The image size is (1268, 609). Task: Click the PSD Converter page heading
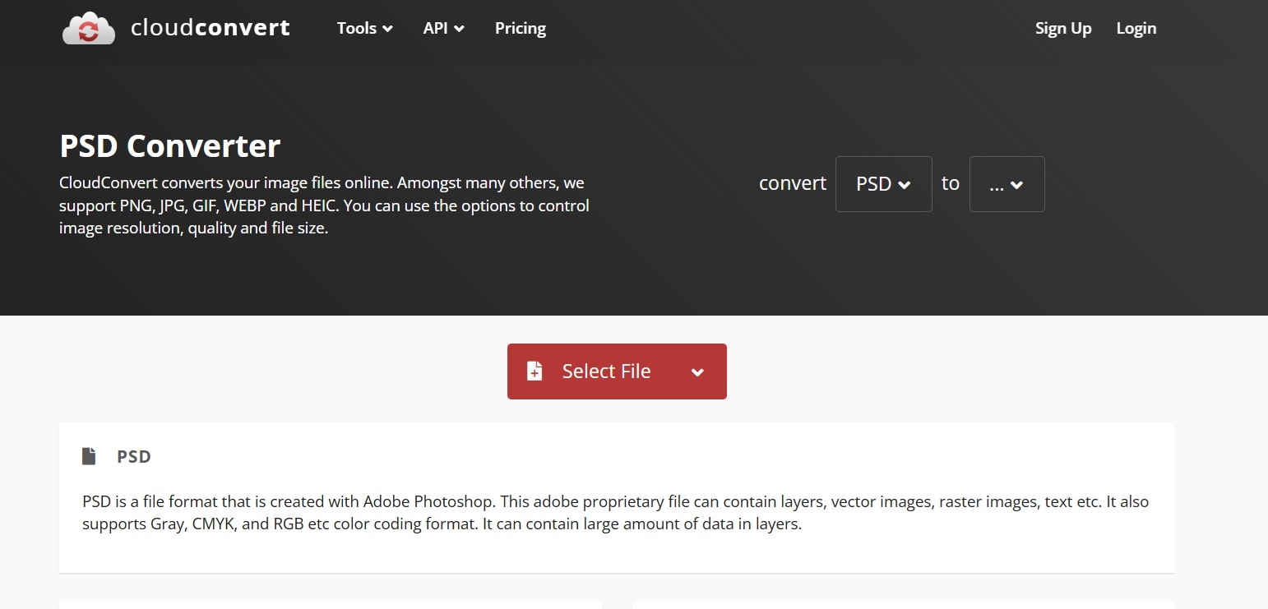[169, 146]
